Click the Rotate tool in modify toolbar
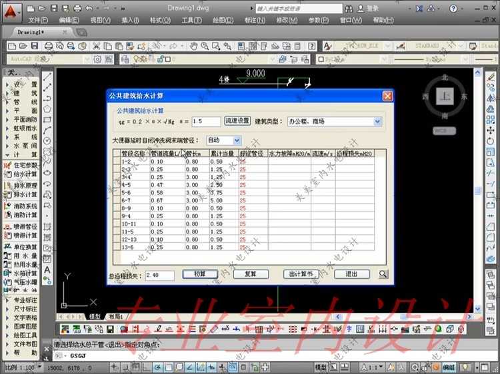500x374 pixels. pos(491,141)
